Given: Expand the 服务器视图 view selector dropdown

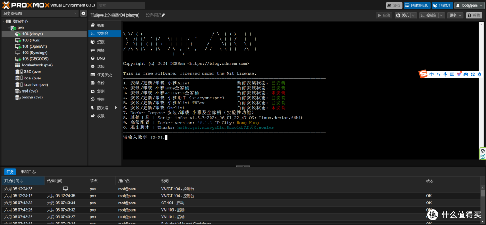Looking at the screenshot, I should (x=76, y=13).
